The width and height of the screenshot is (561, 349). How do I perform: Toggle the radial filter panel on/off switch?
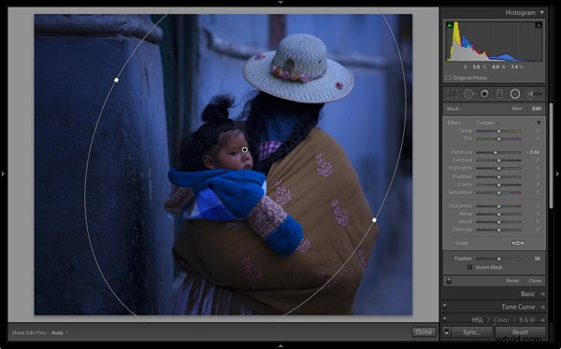(x=449, y=281)
